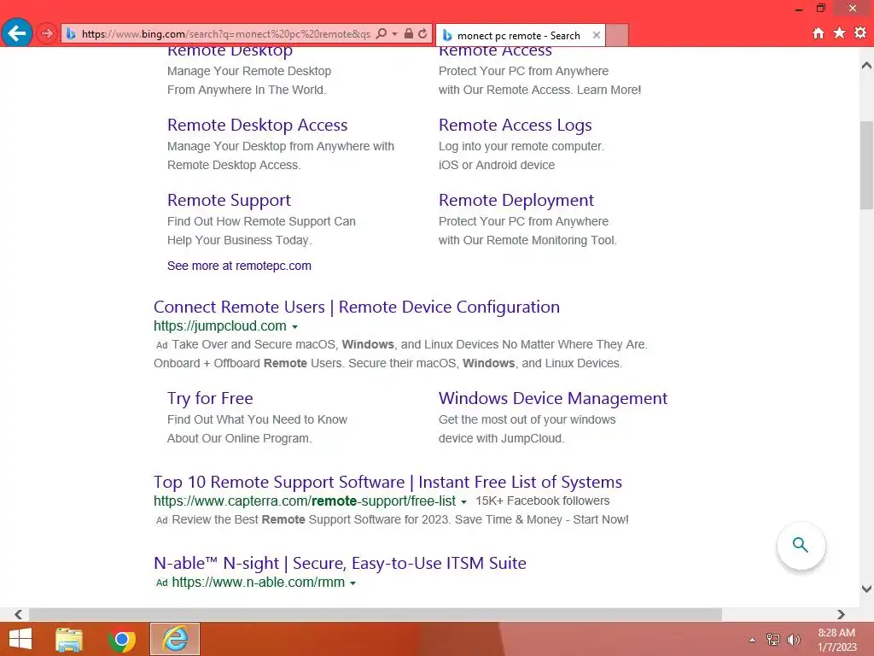Select the 'monect pc remote - Search' tab
The image size is (874, 656).
click(518, 36)
